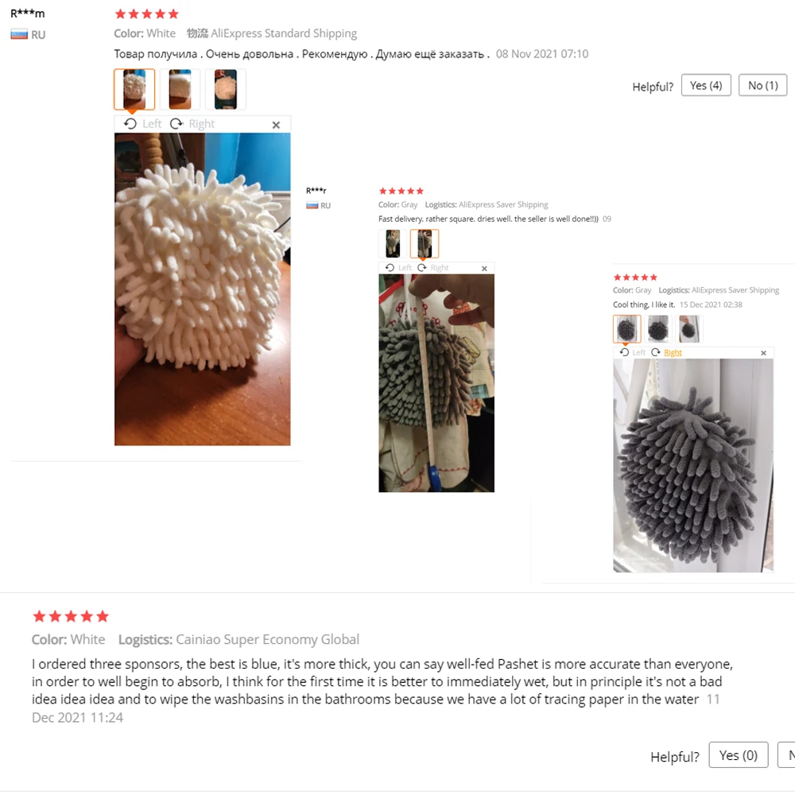The width and height of the screenshot is (795, 795).
Task: Click the No (1) helpful button
Action: click(762, 85)
